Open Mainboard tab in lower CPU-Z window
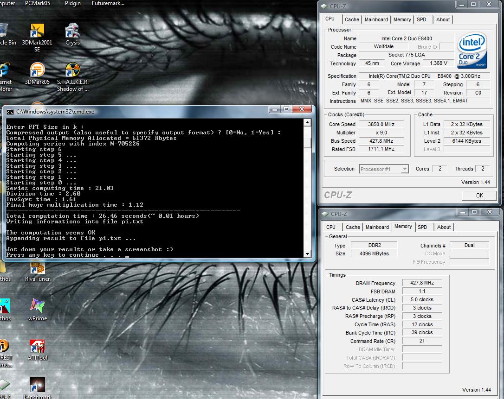504x399 pixels. pyautogui.click(x=377, y=227)
